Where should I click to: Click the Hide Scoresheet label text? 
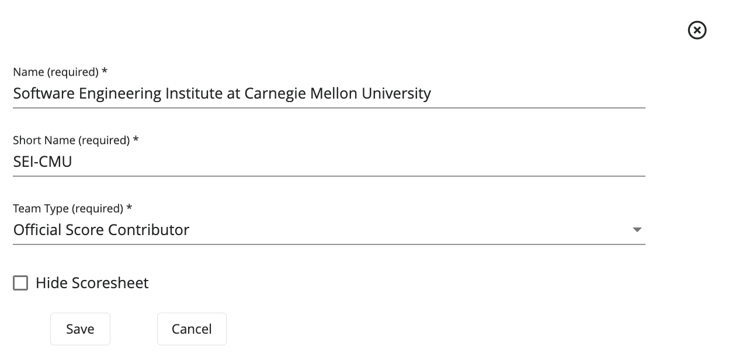(x=92, y=283)
